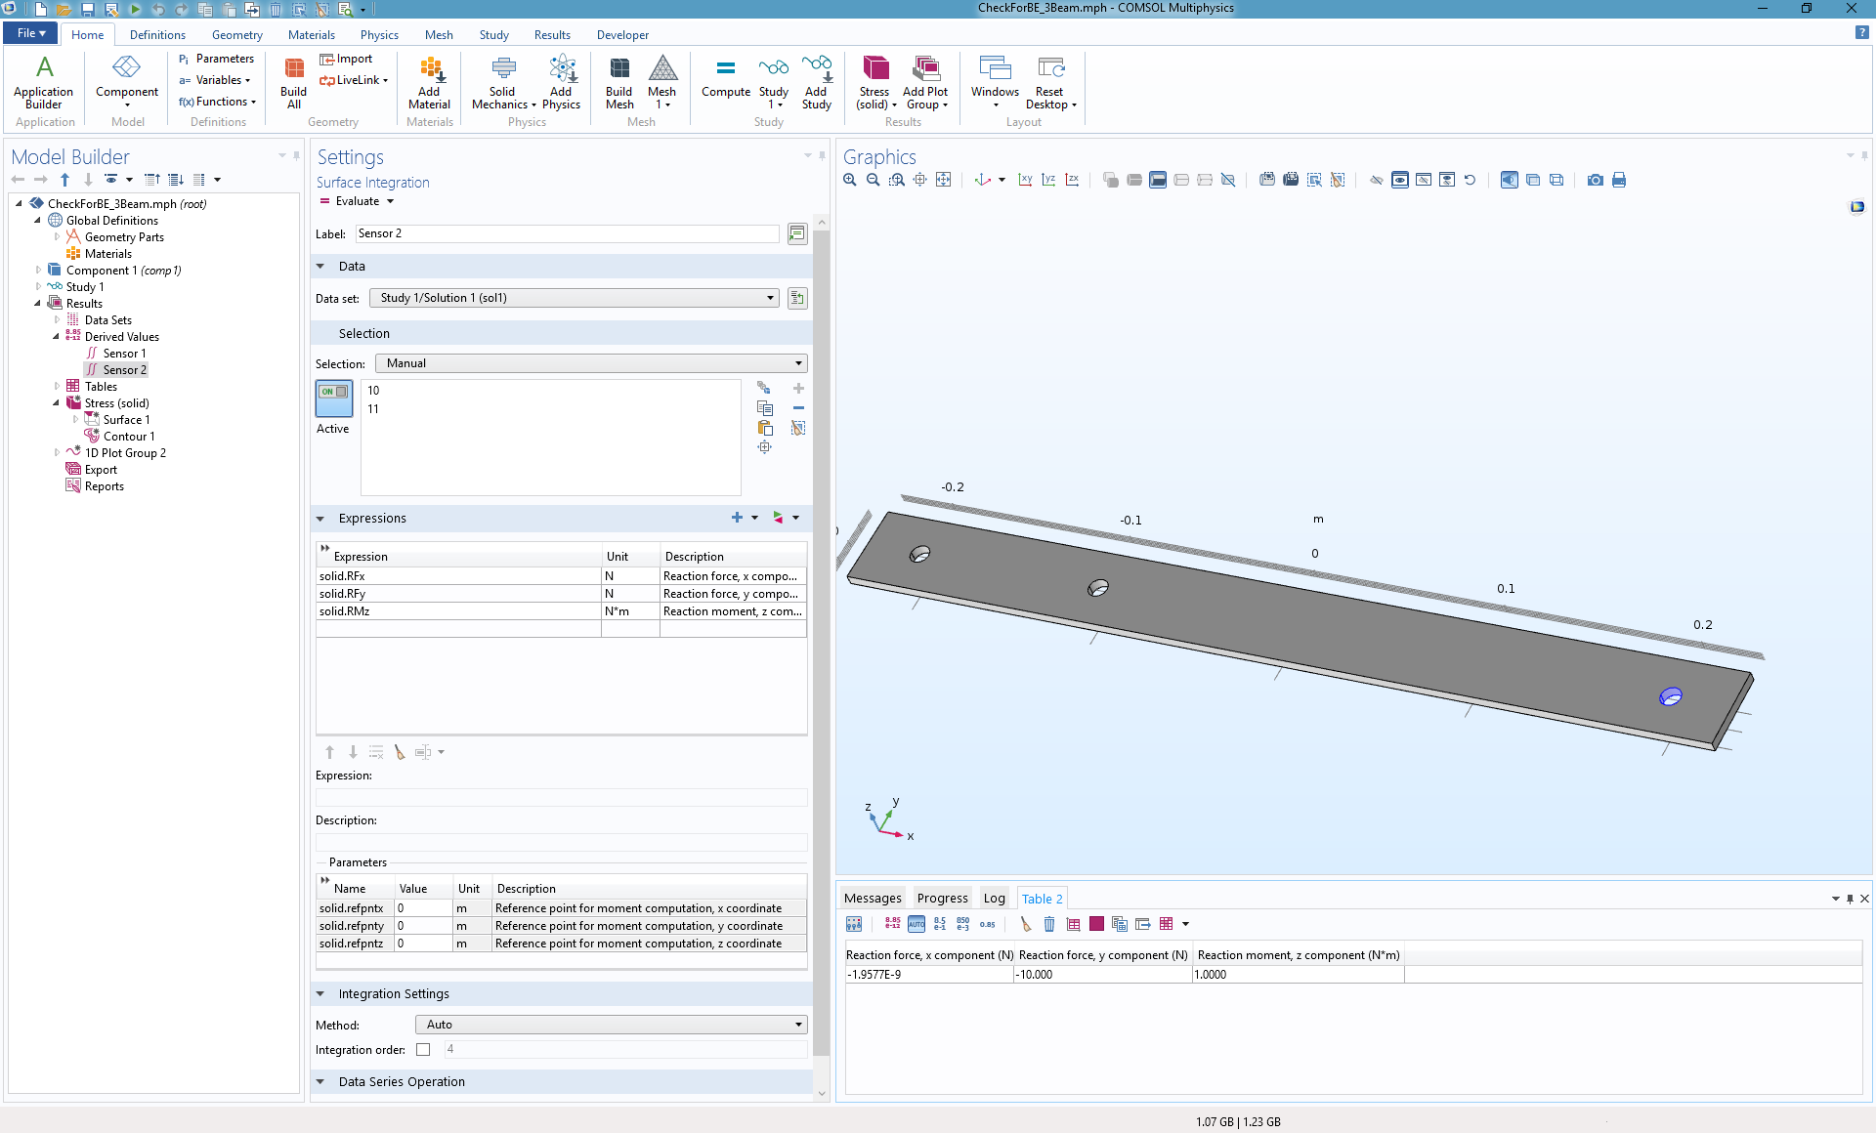The height and width of the screenshot is (1133, 1876).
Task: Switch to the Messages tab
Action: [873, 899]
